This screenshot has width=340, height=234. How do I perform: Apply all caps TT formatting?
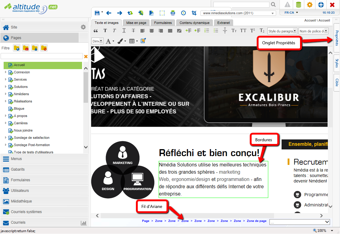click(243, 31)
